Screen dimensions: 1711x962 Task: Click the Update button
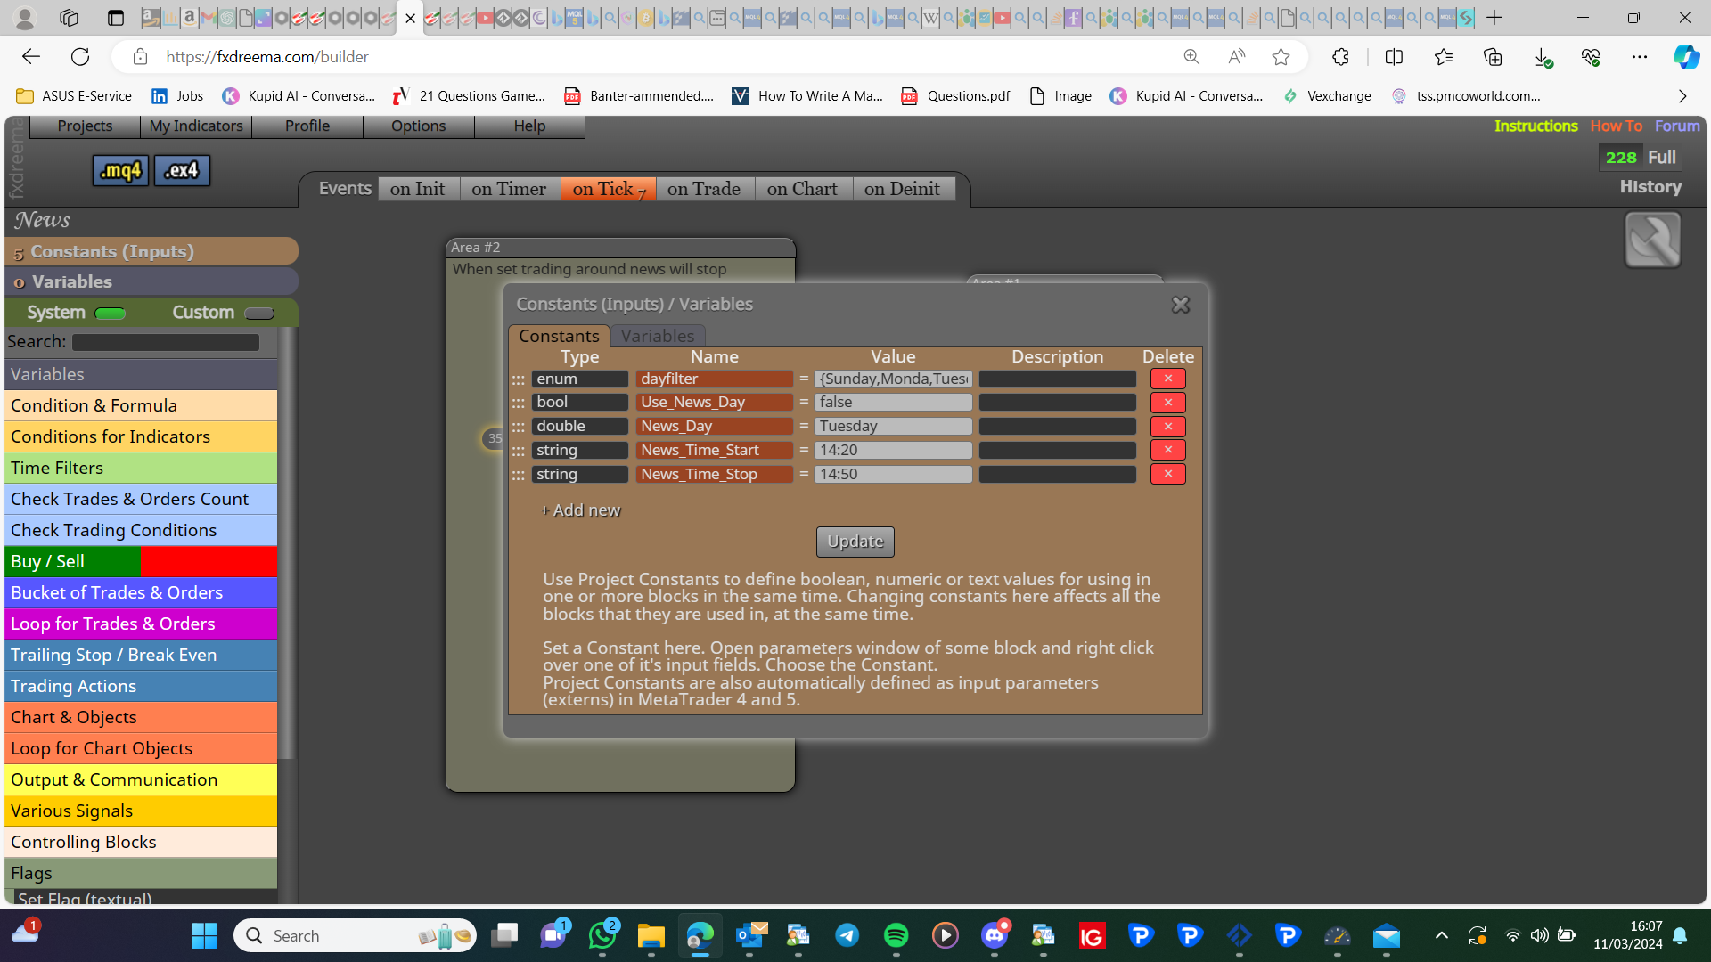[855, 542]
